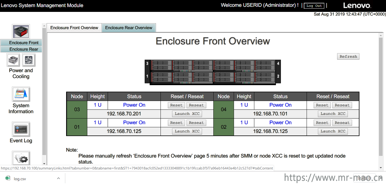
Task: Click the Refresh button
Action: click(348, 57)
